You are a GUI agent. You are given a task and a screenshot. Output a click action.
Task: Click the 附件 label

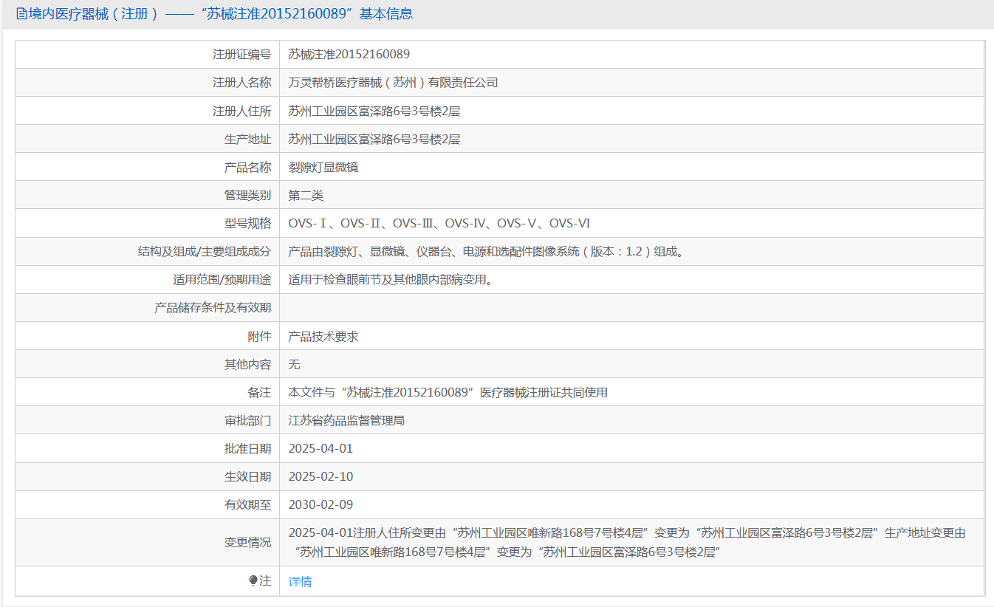[x=259, y=336]
